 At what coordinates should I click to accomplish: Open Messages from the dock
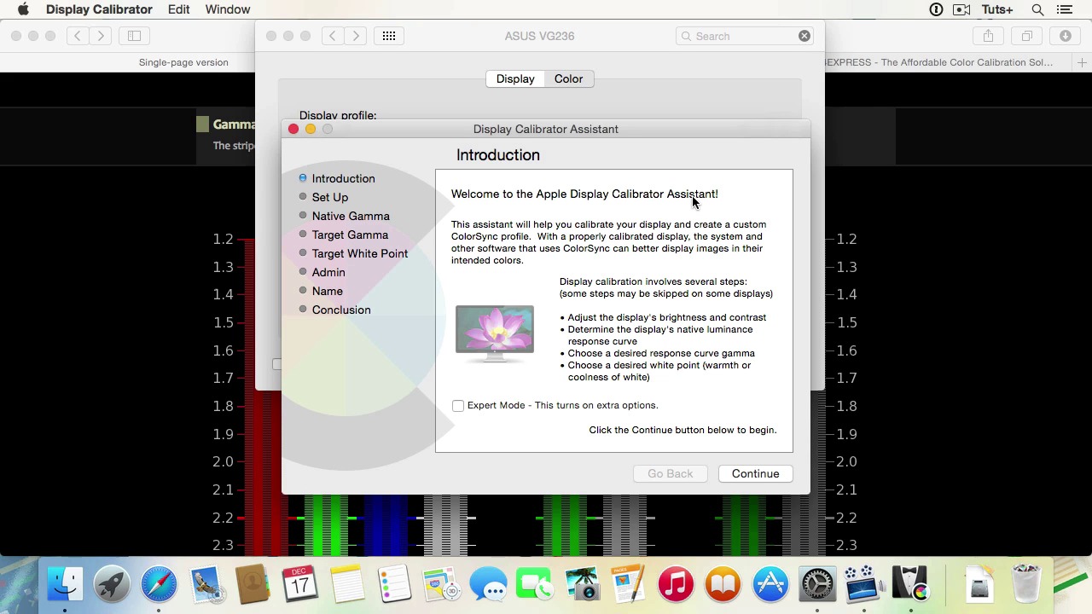point(488,585)
